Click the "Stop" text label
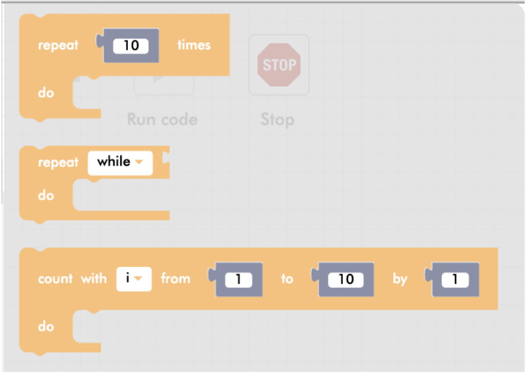Image resolution: width=527 pixels, height=373 pixels. coord(277,119)
